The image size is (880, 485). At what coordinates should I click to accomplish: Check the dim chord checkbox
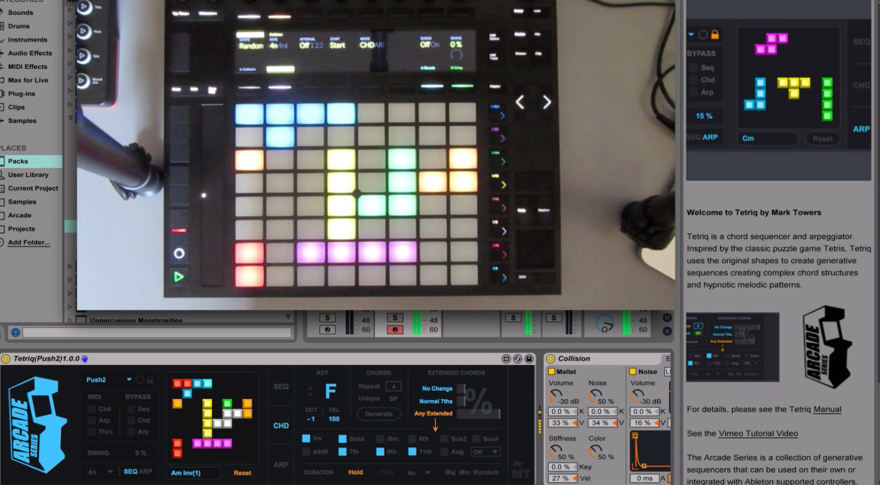click(380, 439)
